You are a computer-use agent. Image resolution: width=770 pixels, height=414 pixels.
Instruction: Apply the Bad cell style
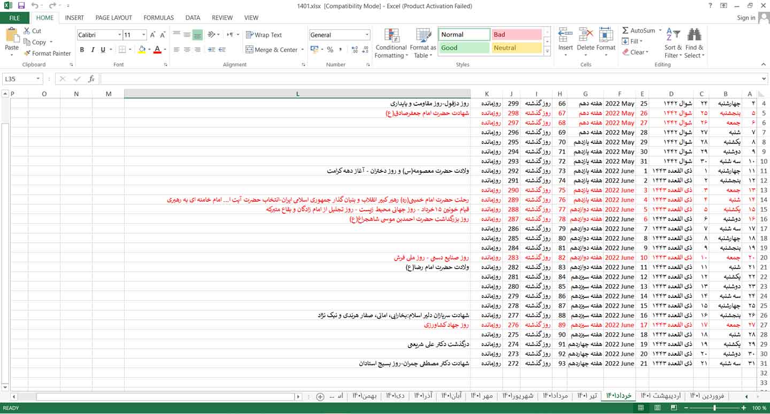pos(517,34)
